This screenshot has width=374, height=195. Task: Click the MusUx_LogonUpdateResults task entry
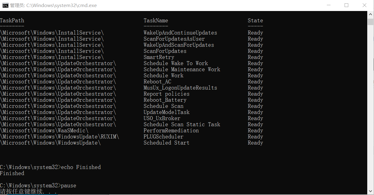(180, 88)
